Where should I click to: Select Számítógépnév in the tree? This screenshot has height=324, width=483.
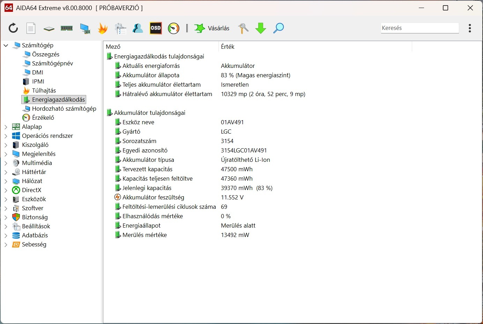[x=52, y=63]
